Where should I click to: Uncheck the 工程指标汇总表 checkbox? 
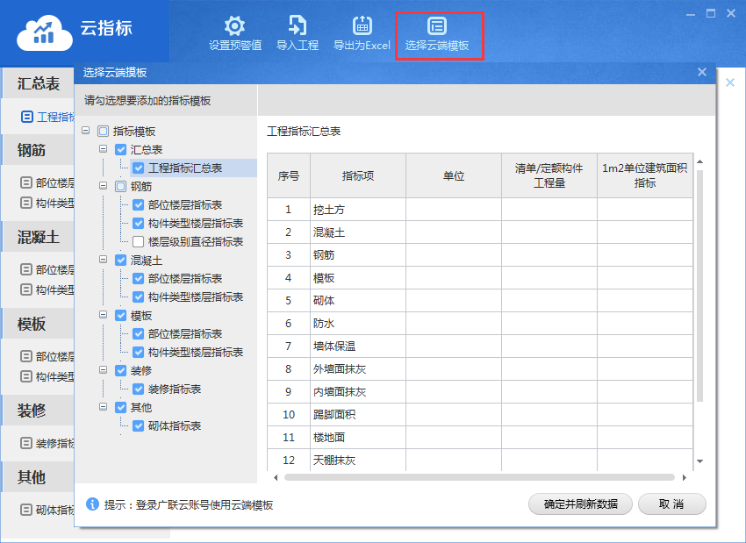click(x=138, y=168)
